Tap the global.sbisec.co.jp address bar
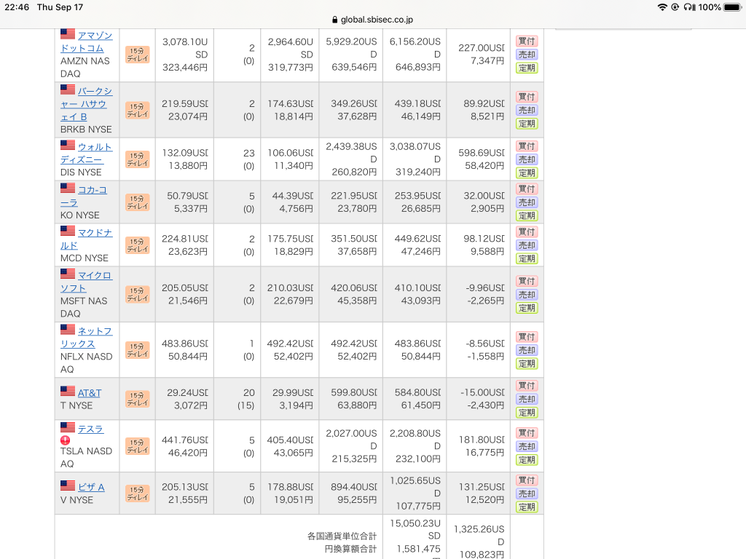The height and width of the screenshot is (559, 746). tap(372, 20)
